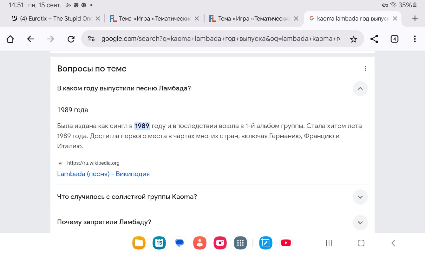Image resolution: width=425 pixels, height=253 pixels.
Task: Close the second Тема «Игра tab
Action: point(296,19)
